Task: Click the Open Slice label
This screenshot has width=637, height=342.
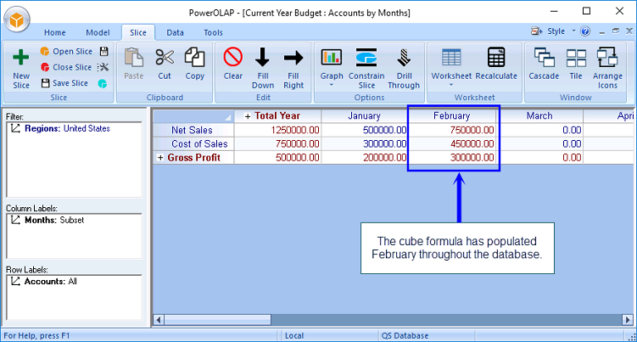Action: click(x=72, y=51)
